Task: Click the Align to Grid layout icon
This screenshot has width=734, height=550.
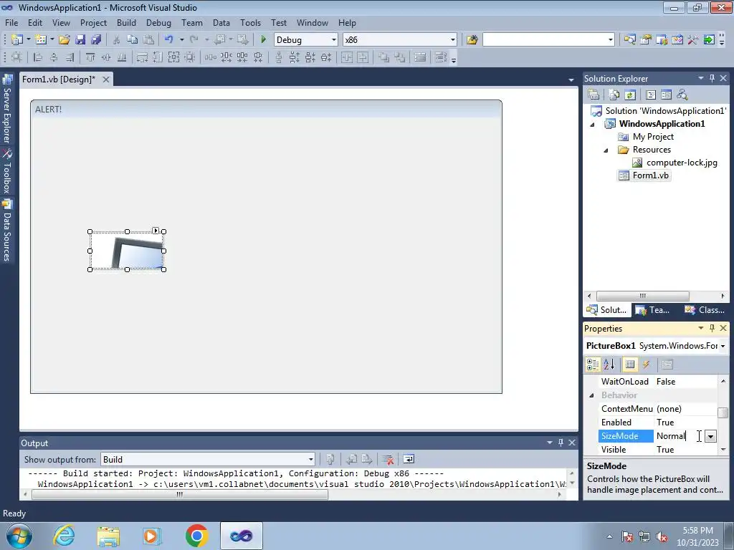Action: pos(16,57)
